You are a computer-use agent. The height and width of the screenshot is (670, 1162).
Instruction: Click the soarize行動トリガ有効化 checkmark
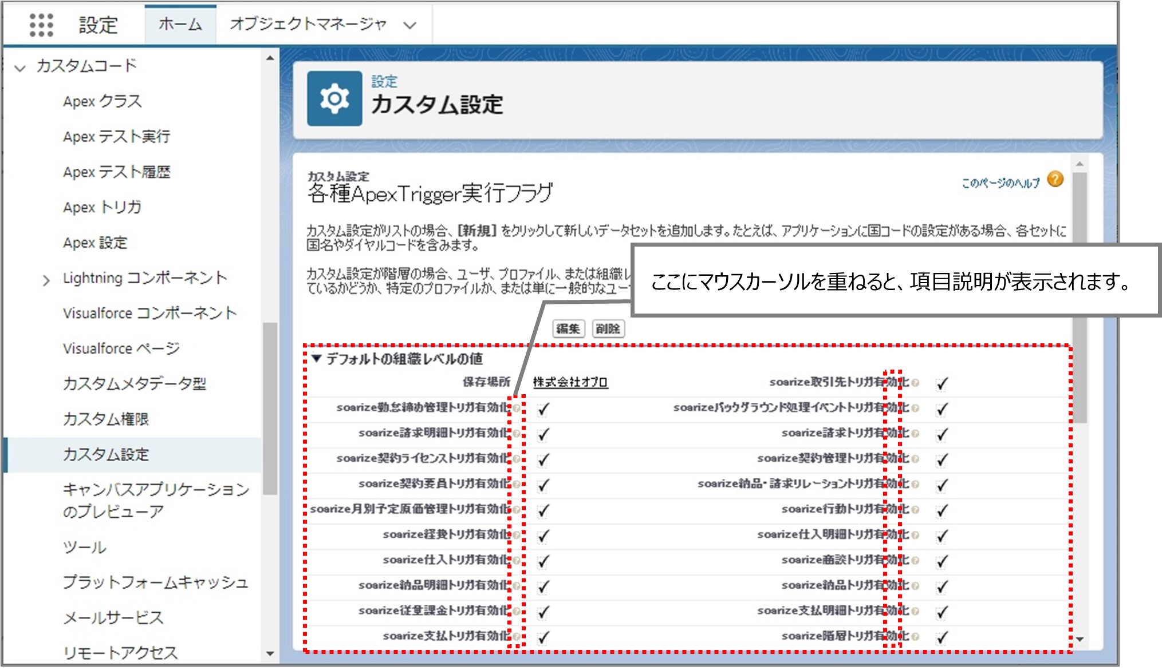point(942,511)
